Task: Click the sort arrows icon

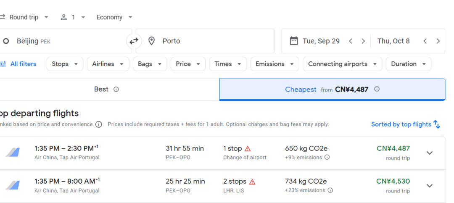Action: coord(437,124)
